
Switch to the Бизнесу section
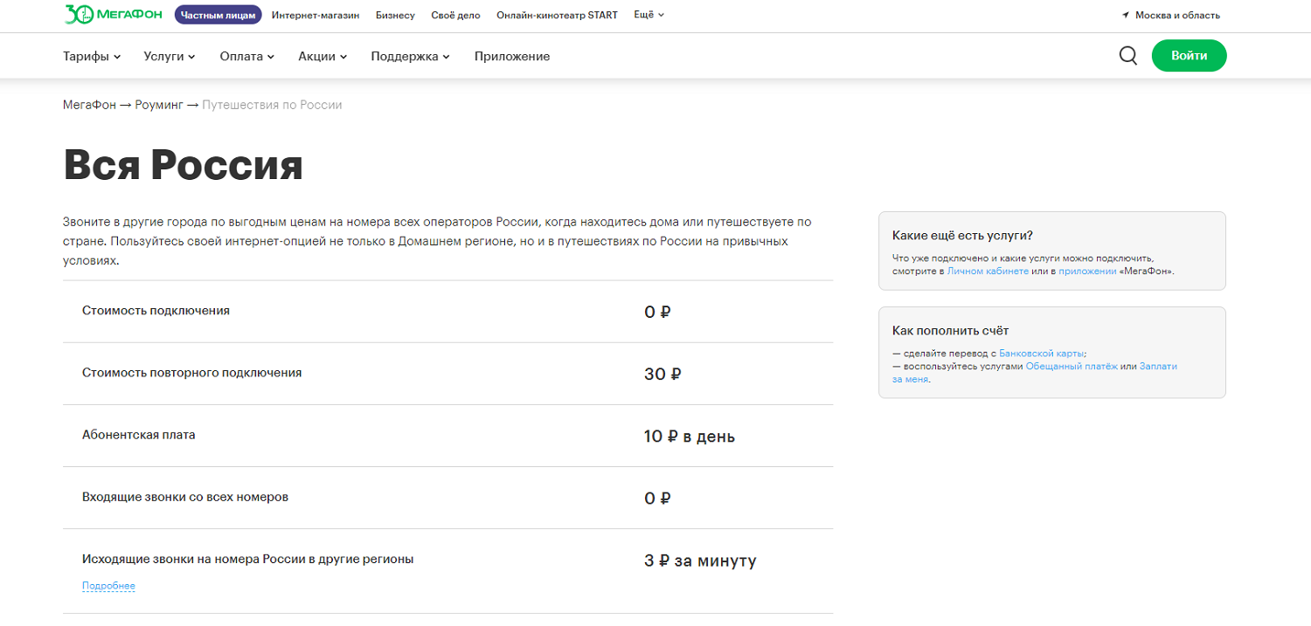pos(395,15)
